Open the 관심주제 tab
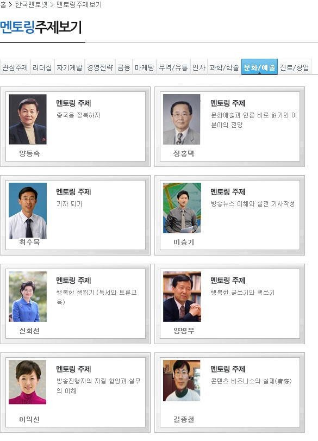 click(x=15, y=67)
